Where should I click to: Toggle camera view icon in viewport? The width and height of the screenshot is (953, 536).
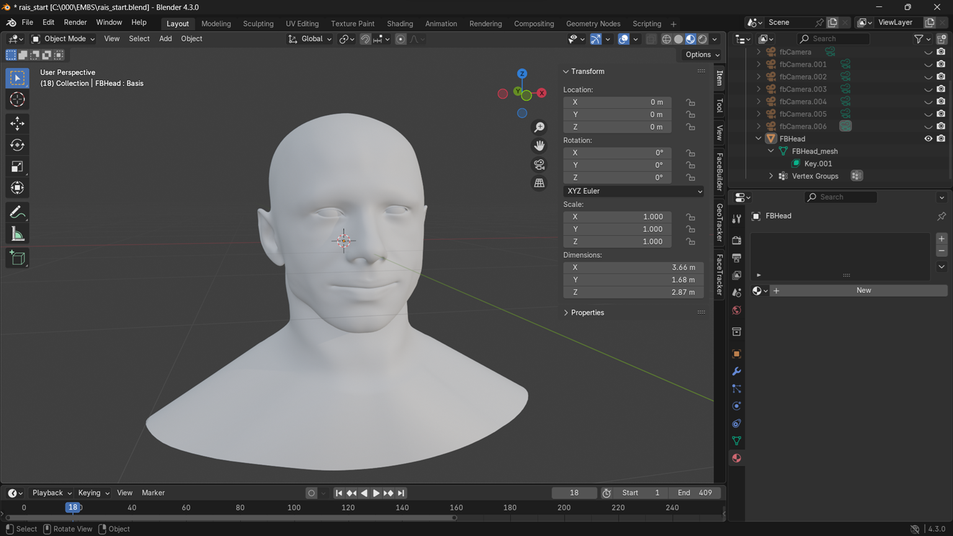[539, 164]
